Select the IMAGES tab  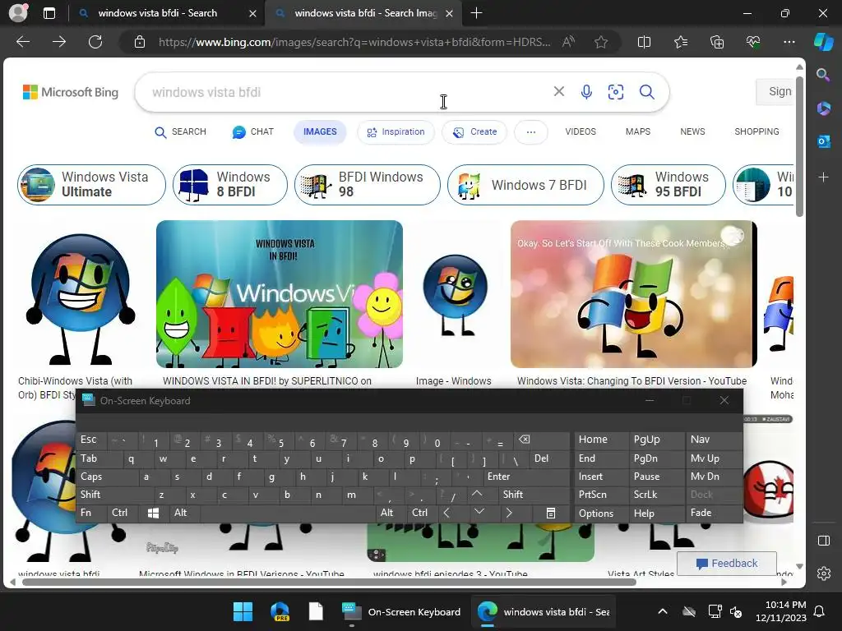pyautogui.click(x=320, y=132)
